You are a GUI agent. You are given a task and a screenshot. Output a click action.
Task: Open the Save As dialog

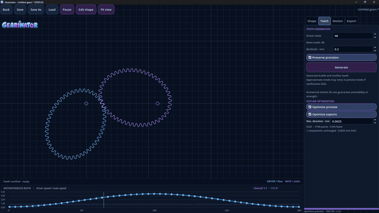tap(36, 9)
